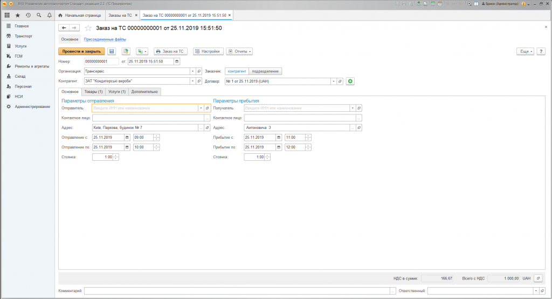This screenshot has width=552, height=299.
Task: Open calendar for Прибытие по date
Action: coord(279,147)
